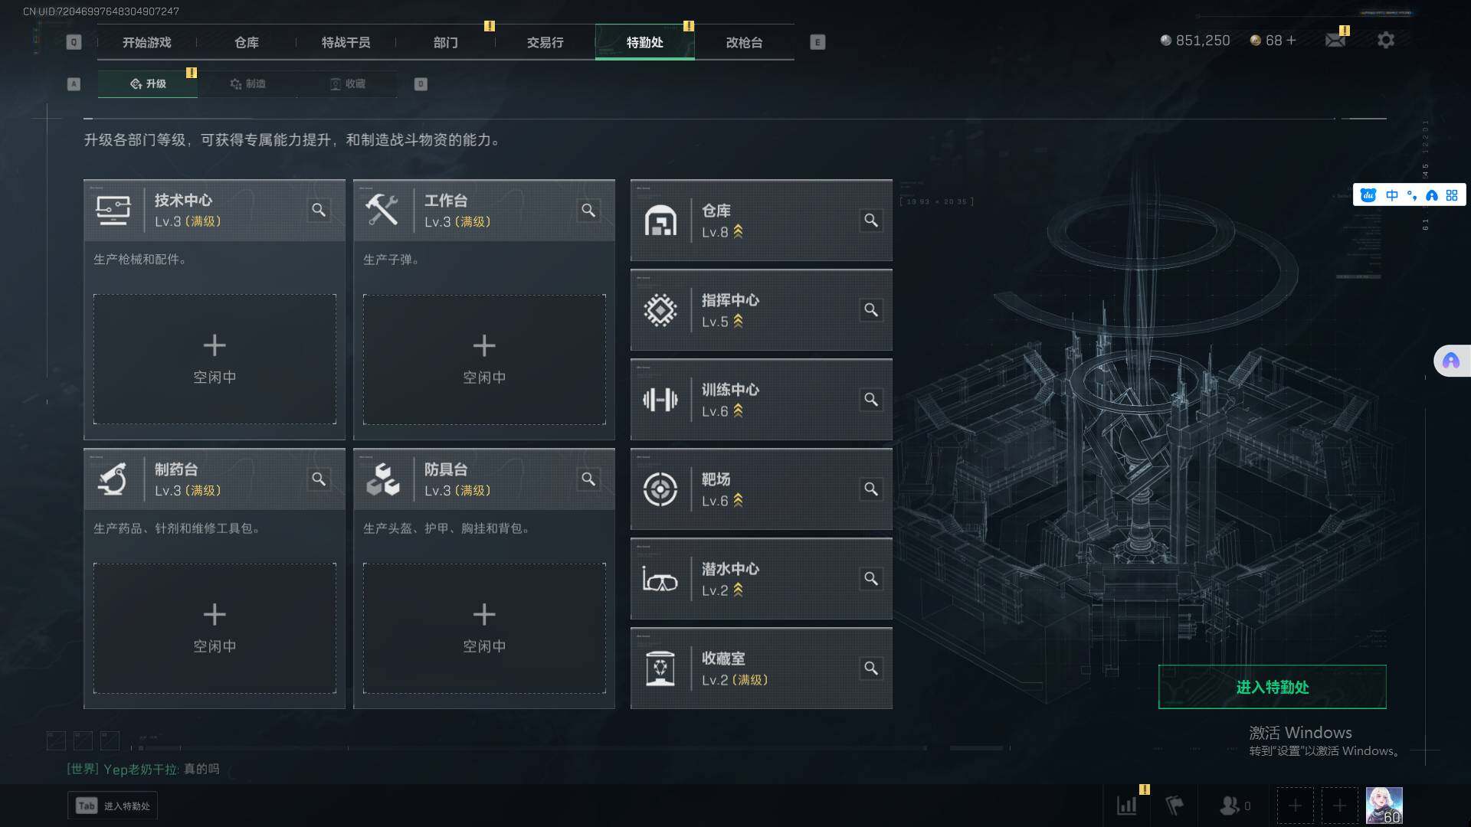Screen dimensions: 1471x827
Task: Click the 进入特勤处 button
Action: click(1272, 687)
